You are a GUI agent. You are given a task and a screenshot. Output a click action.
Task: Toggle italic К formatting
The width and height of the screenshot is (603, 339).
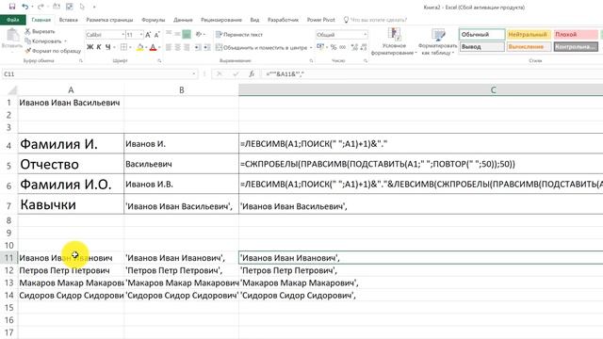coord(99,47)
